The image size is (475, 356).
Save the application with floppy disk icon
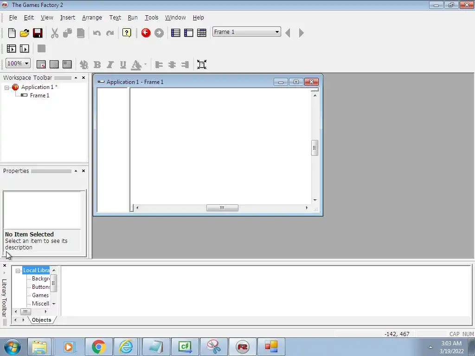38,33
